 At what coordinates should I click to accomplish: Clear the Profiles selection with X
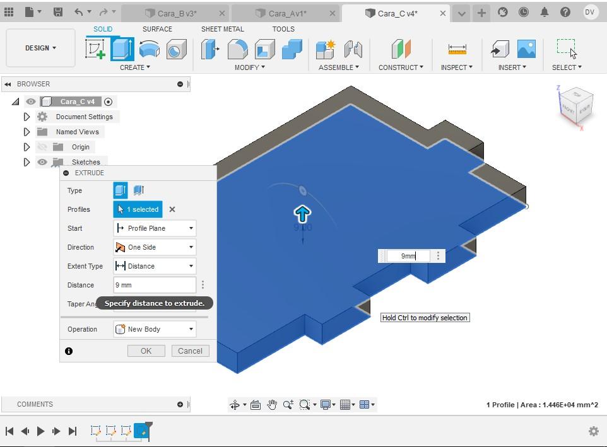[172, 209]
